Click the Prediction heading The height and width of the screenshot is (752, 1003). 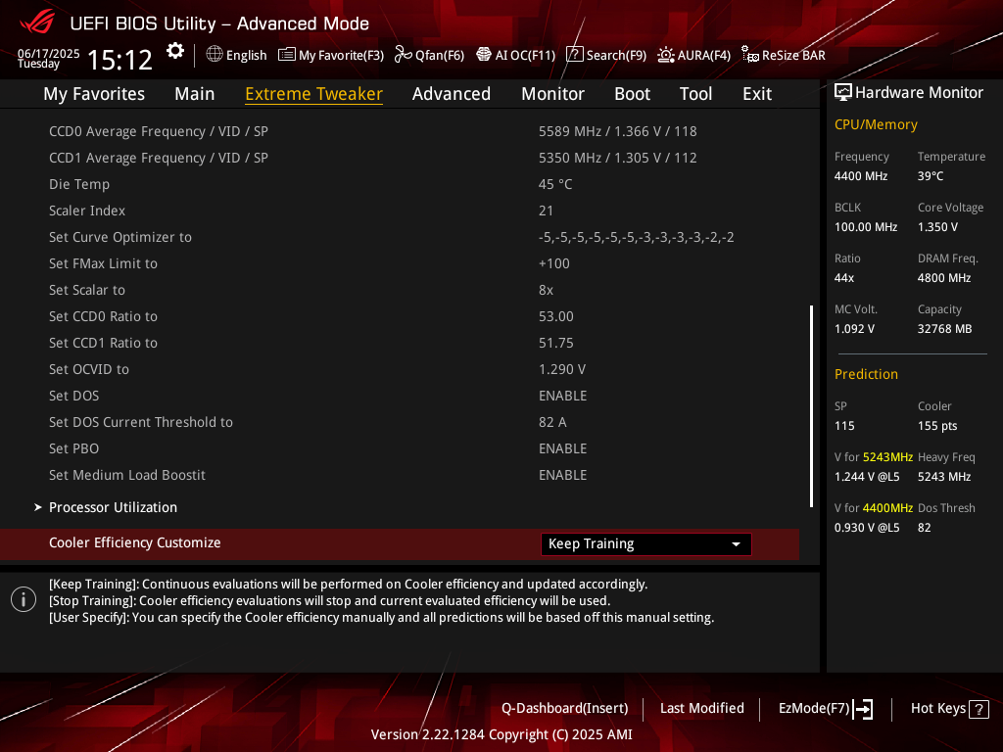tap(866, 374)
